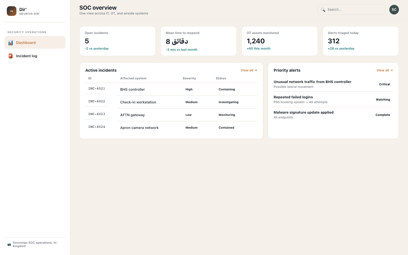
Task: Select incident ID INC-4022
Action: 97,101
